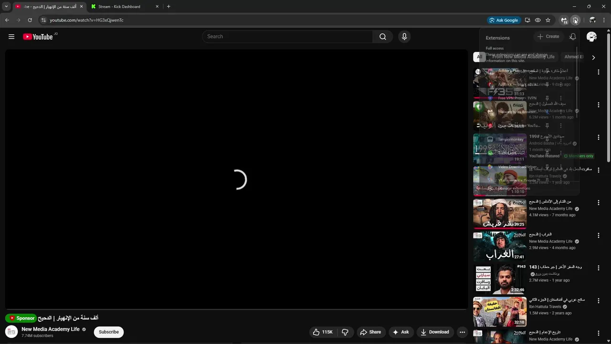Viewport: 611px width, 344px height.
Task: Show next filter chips with chevron
Action: point(593,57)
